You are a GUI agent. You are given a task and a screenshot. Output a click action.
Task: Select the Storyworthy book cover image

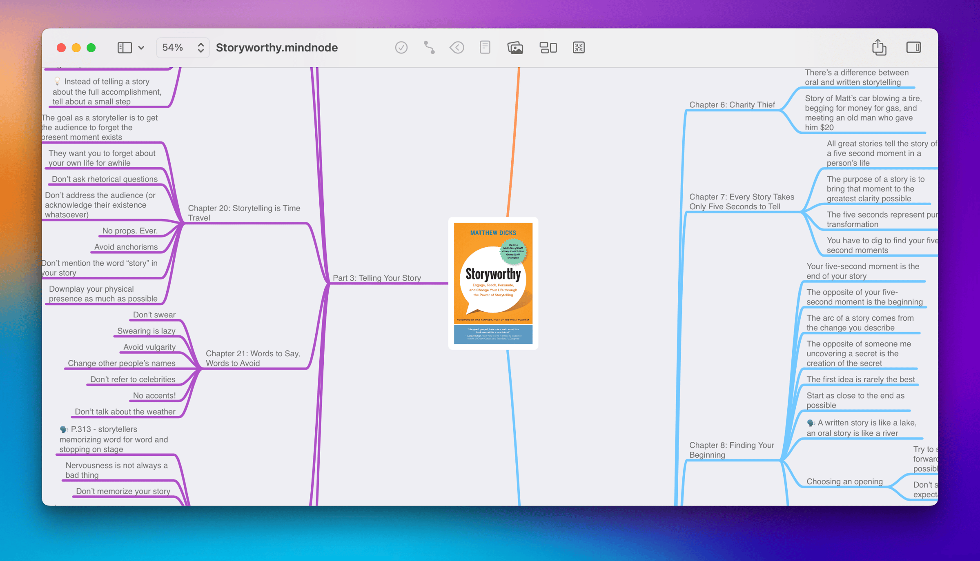coord(493,283)
